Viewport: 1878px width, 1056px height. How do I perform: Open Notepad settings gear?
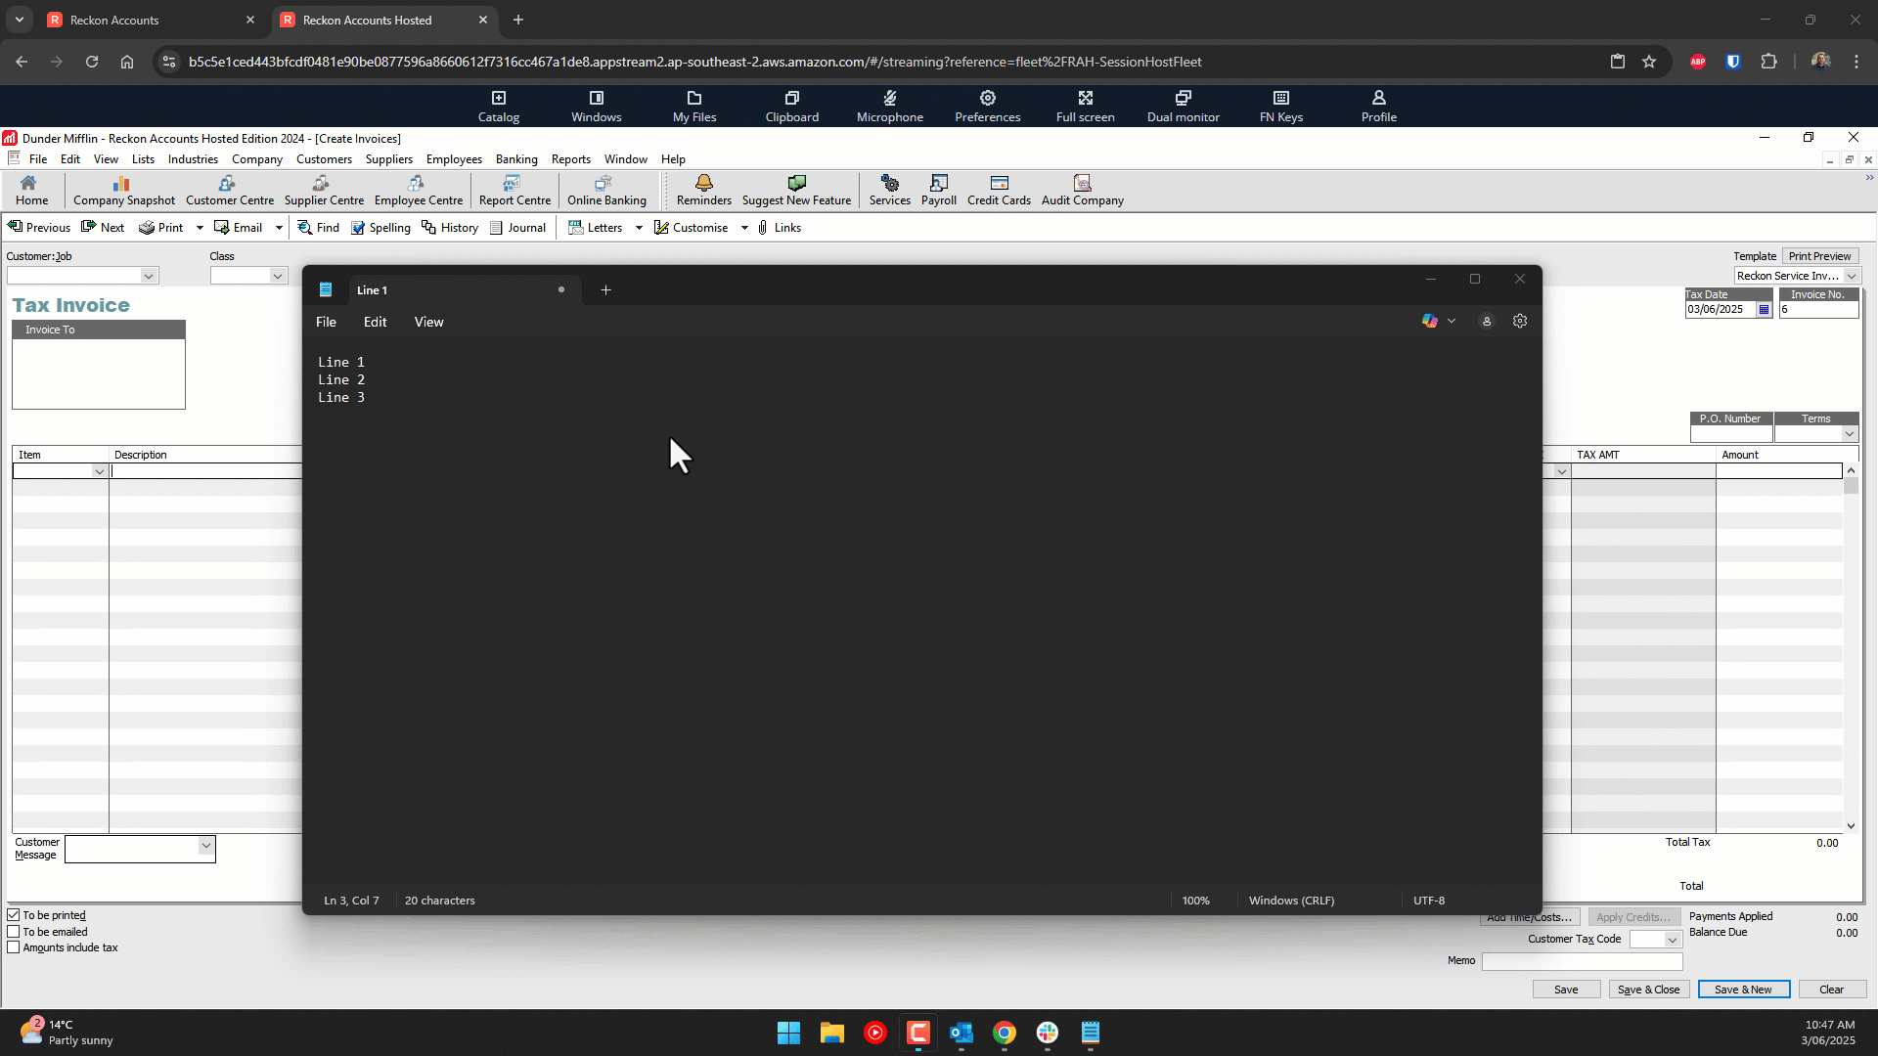1520,321
